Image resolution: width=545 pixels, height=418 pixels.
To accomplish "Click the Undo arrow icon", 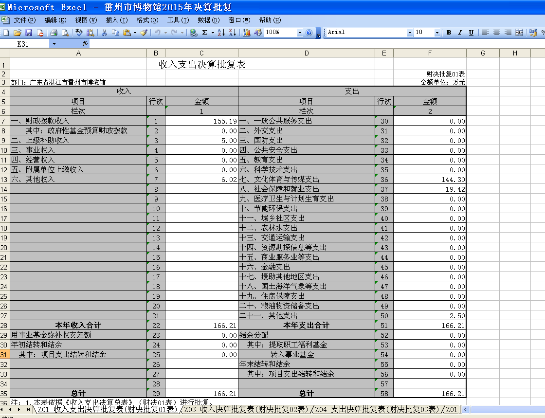I will (x=158, y=33).
